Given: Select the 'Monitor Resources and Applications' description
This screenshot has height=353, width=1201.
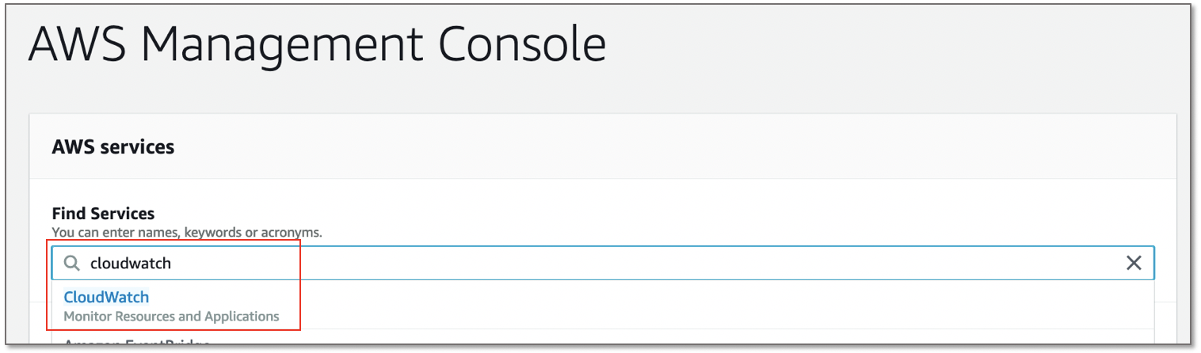Looking at the screenshot, I should click(171, 317).
